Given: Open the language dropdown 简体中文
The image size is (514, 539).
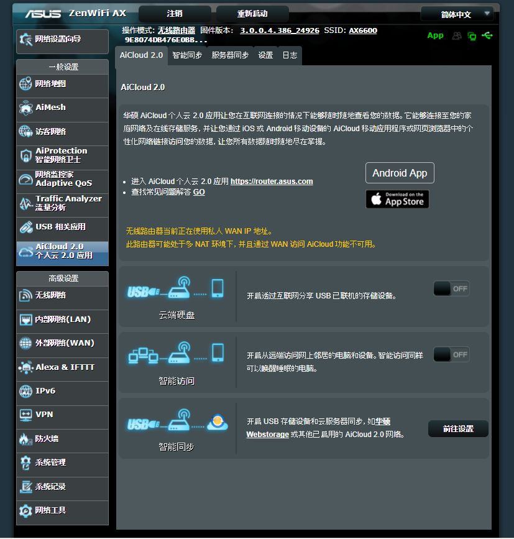Looking at the screenshot, I should pyautogui.click(x=457, y=14).
